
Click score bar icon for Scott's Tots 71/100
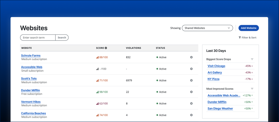coord(97,80)
